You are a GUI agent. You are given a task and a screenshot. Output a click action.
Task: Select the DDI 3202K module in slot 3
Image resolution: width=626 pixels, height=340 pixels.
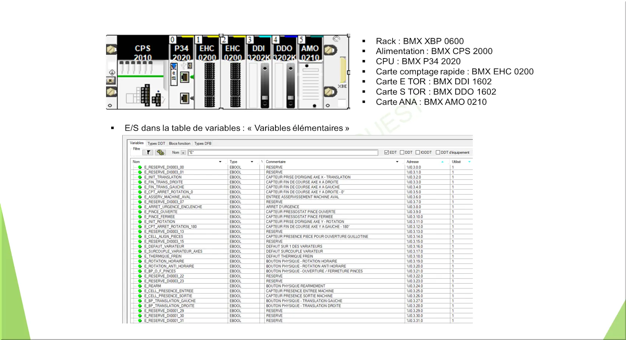(x=259, y=72)
